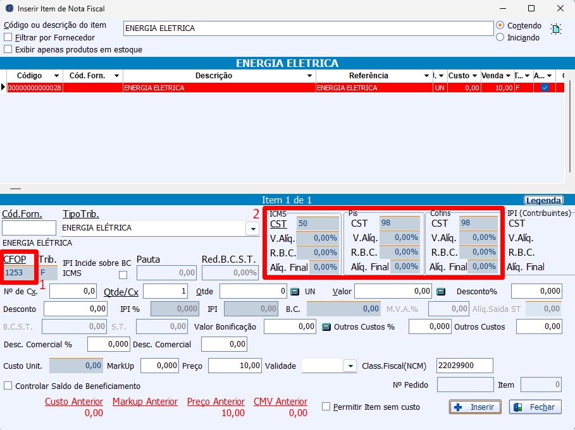Click the Referência column header

click(369, 76)
